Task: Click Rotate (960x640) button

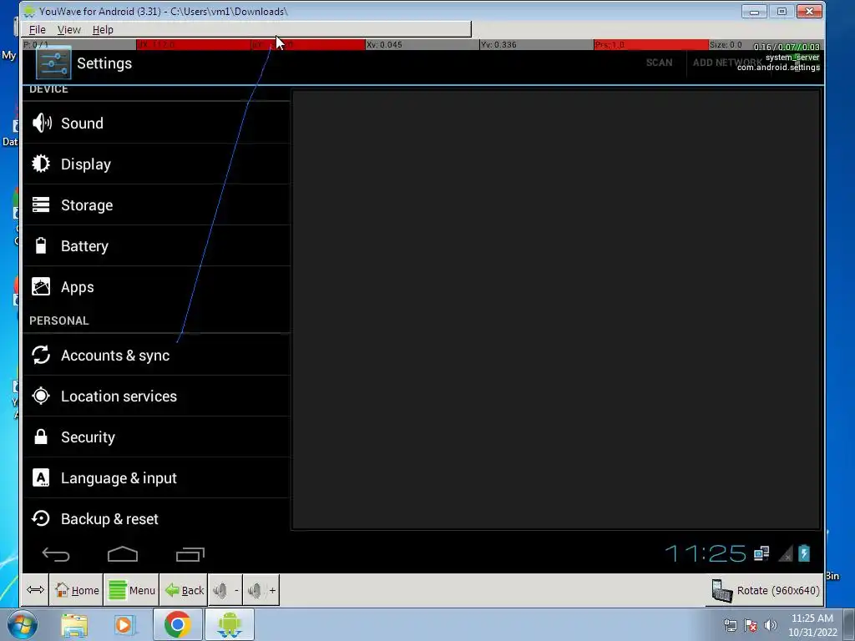Action: [x=766, y=591]
